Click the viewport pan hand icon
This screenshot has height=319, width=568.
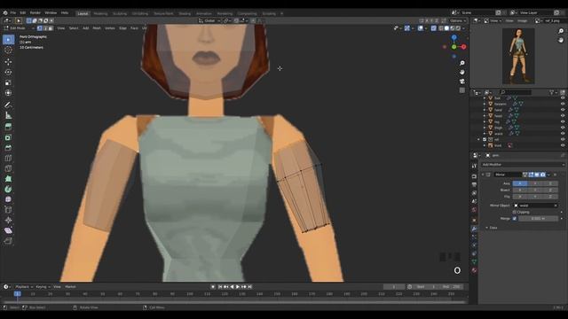tap(462, 73)
